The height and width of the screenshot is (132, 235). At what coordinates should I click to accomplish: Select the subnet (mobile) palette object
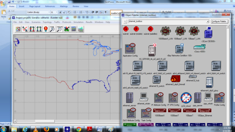(136, 29)
